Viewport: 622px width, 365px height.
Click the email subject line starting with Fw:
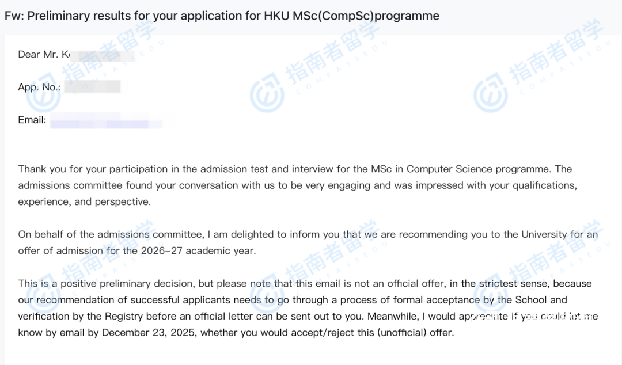click(x=222, y=16)
